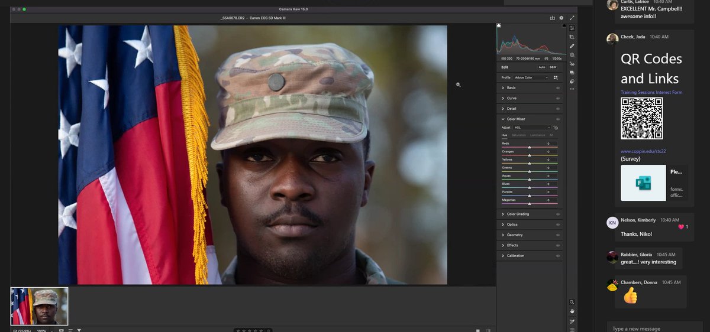Image resolution: width=710 pixels, height=332 pixels.
Task: Click the Greens hue slider handle
Action: tap(530, 171)
